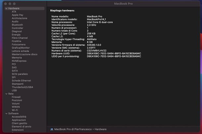Collapse the Rete section chevron
The image size is (202, 134).
tap(6, 94)
